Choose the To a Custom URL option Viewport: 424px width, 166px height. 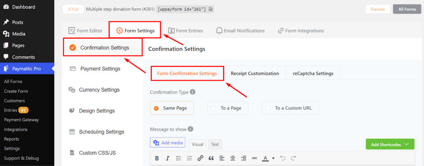point(290,108)
